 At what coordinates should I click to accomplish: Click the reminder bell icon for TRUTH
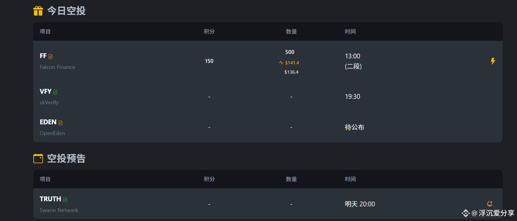[x=490, y=204]
